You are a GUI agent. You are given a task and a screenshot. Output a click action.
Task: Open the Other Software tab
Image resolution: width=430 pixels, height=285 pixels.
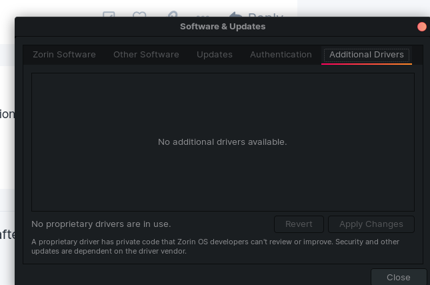coord(146,55)
